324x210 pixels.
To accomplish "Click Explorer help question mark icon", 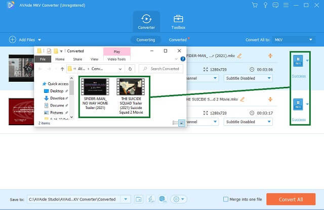I will pyautogui.click(x=183, y=59).
